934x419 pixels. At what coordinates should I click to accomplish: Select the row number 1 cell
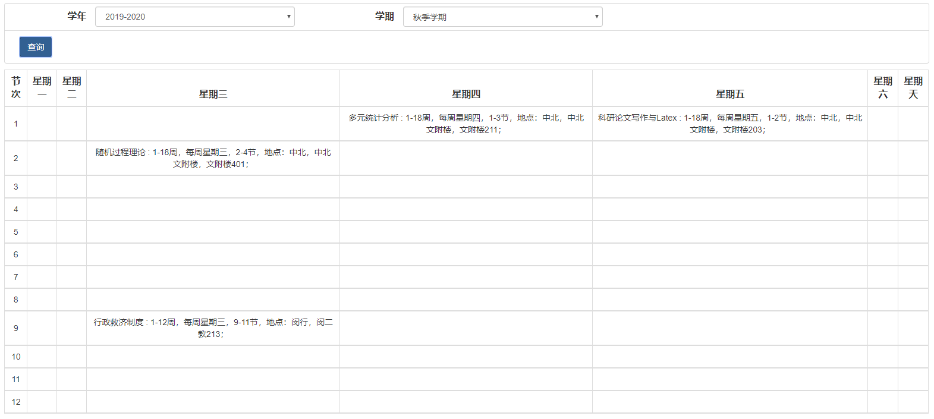coord(16,124)
